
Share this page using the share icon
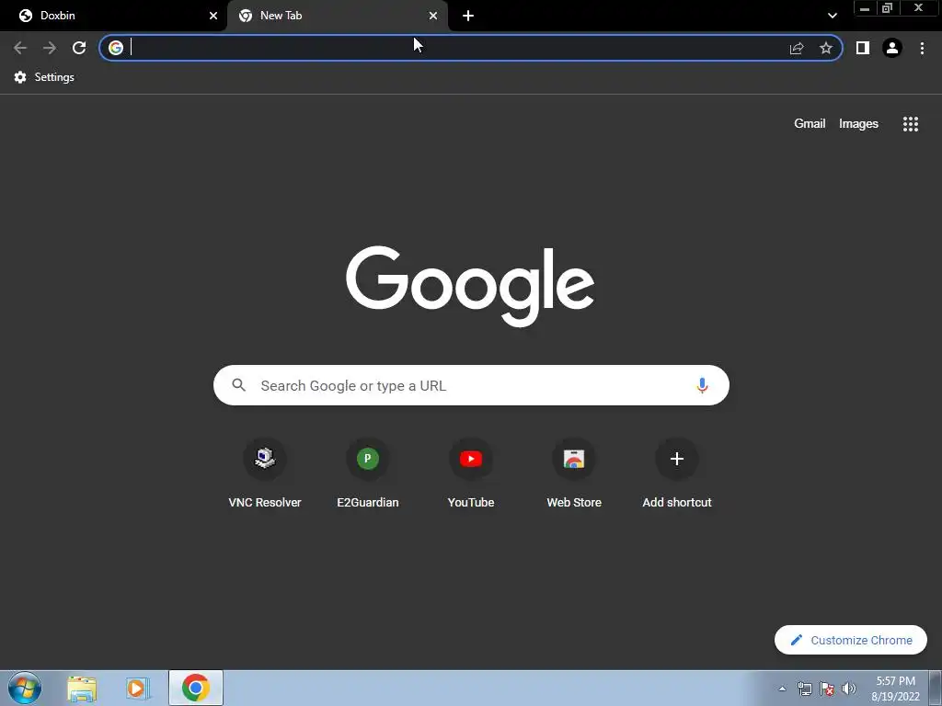tap(797, 48)
